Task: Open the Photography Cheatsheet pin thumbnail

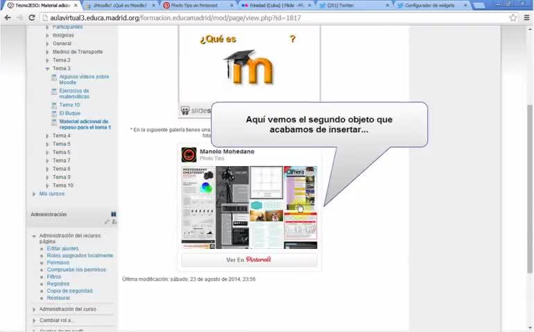Action: (198, 203)
